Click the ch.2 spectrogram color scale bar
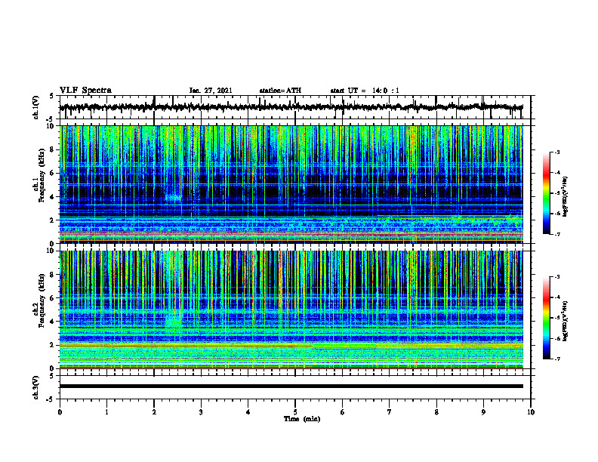This screenshot has width=598, height=462. (x=546, y=318)
